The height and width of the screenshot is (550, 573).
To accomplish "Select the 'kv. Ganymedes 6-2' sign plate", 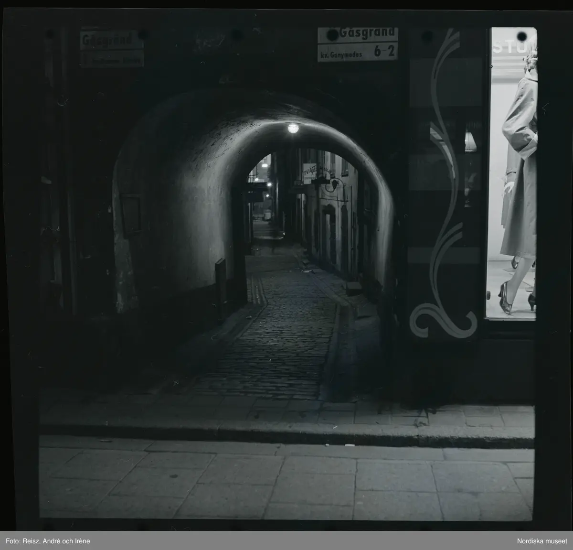I will pos(357,53).
